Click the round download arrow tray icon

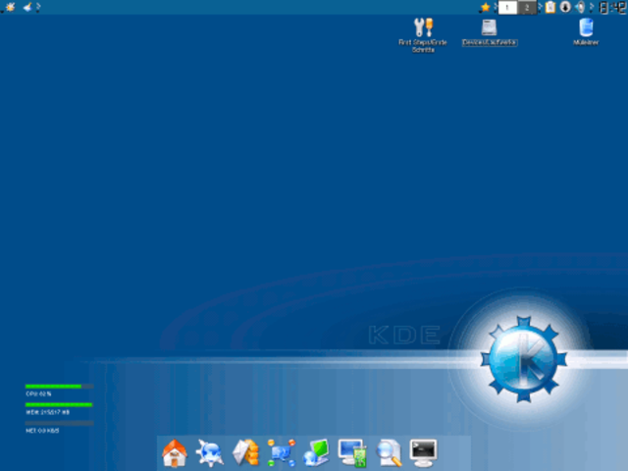click(565, 7)
